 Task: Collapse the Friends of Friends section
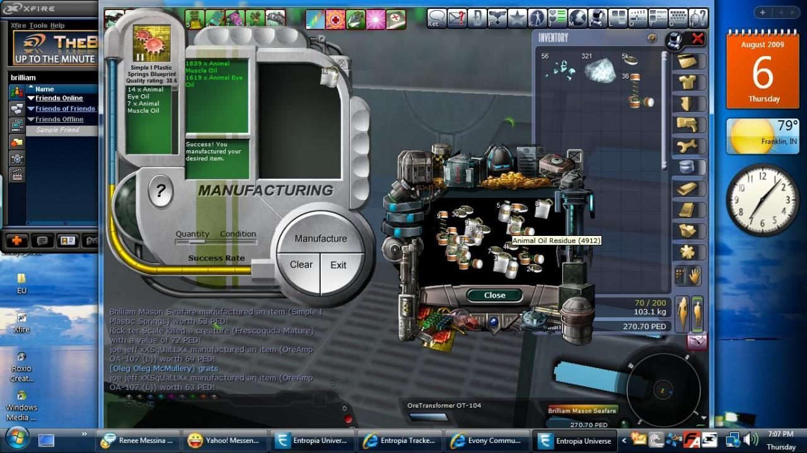pyautogui.click(x=31, y=108)
